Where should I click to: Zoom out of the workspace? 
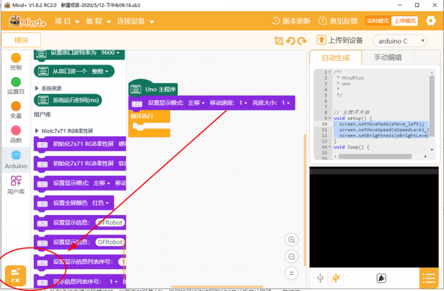(x=291, y=257)
